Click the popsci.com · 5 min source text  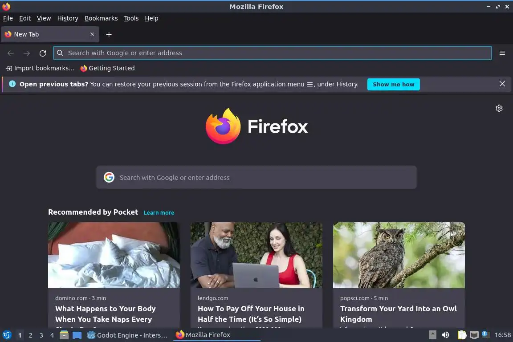click(x=364, y=298)
